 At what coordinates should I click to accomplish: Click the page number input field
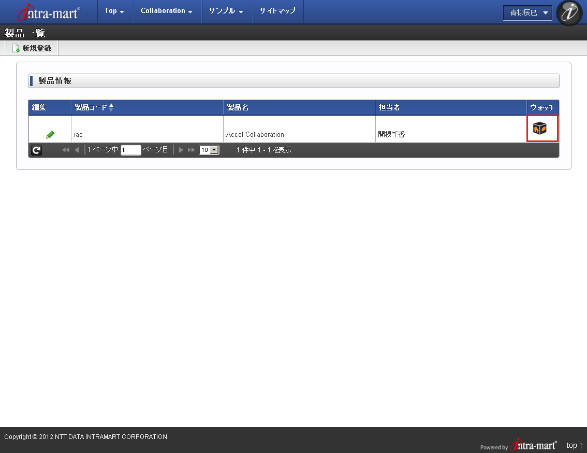tap(130, 150)
